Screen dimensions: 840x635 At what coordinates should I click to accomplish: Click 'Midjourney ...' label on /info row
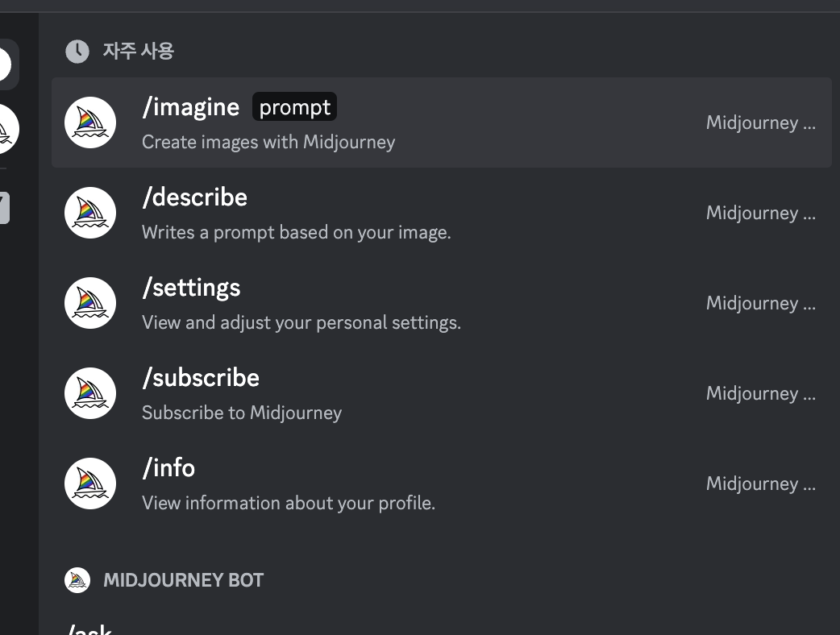pyautogui.click(x=761, y=484)
